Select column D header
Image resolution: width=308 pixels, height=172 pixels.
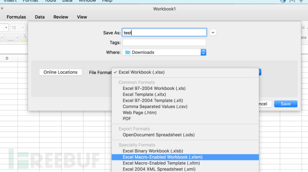tap(7, 58)
